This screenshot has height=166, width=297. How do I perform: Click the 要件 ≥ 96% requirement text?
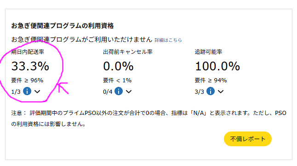(27, 80)
